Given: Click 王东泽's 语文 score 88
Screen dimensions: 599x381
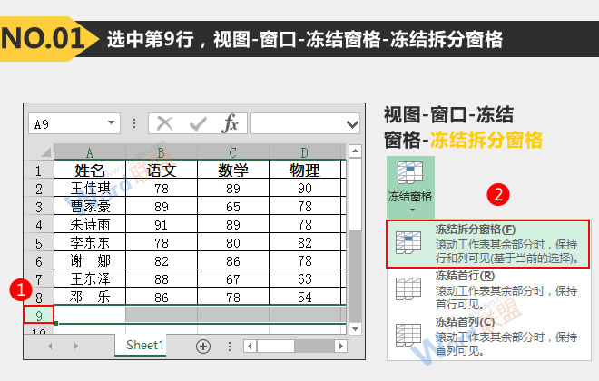Looking at the screenshot, I should point(162,279).
